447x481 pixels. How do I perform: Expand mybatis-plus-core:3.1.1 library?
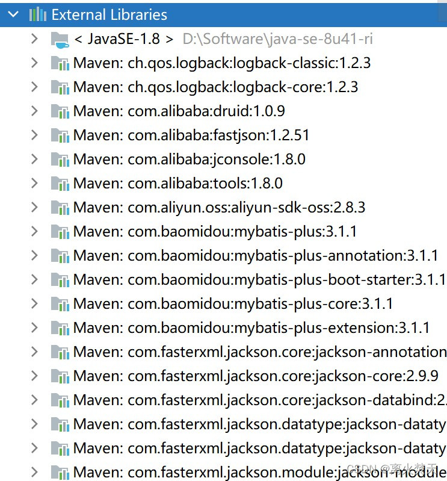pos(34,303)
